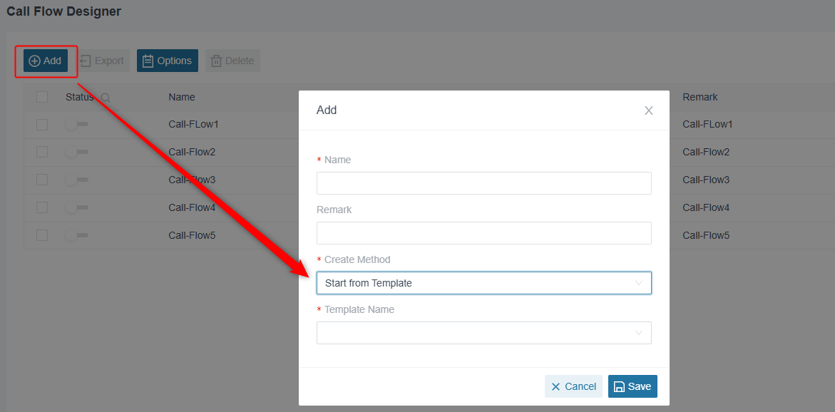Click Call-Flow5 in Remark column
835x412 pixels.
[706, 235]
